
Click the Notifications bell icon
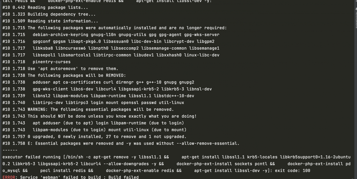(356, 9)
